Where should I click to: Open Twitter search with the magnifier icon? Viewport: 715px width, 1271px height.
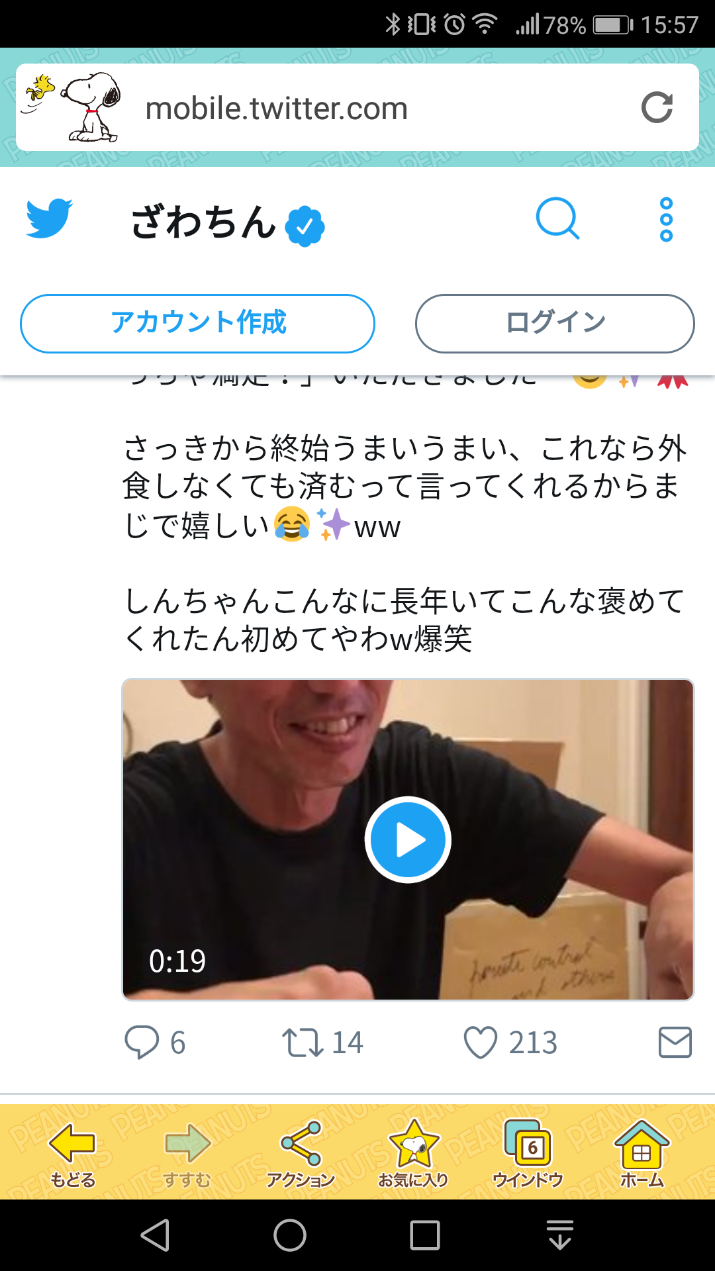[x=557, y=218]
